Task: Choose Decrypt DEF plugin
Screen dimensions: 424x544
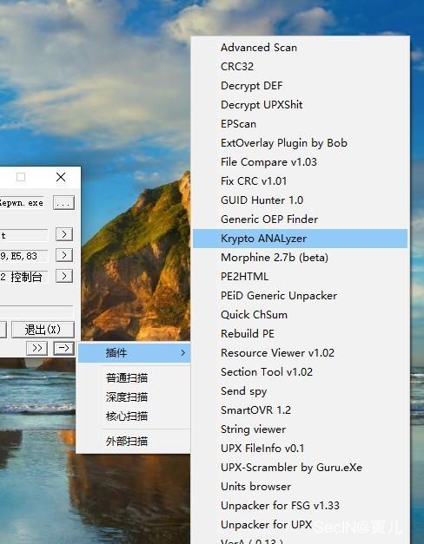Action: (300, 86)
